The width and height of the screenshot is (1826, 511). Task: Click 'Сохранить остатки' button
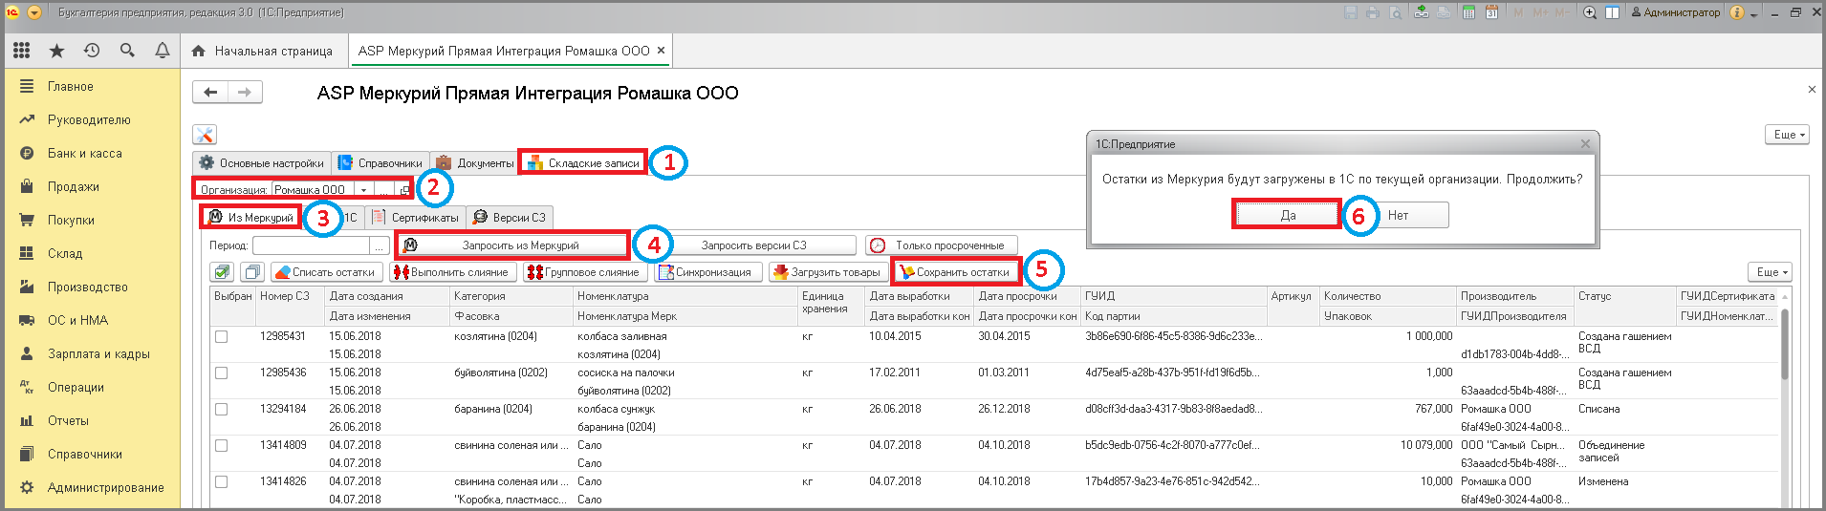pyautogui.click(x=956, y=272)
